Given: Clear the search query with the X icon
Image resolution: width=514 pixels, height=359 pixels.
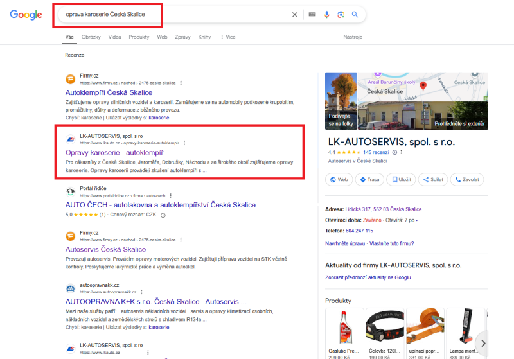Looking at the screenshot, I should [294, 14].
